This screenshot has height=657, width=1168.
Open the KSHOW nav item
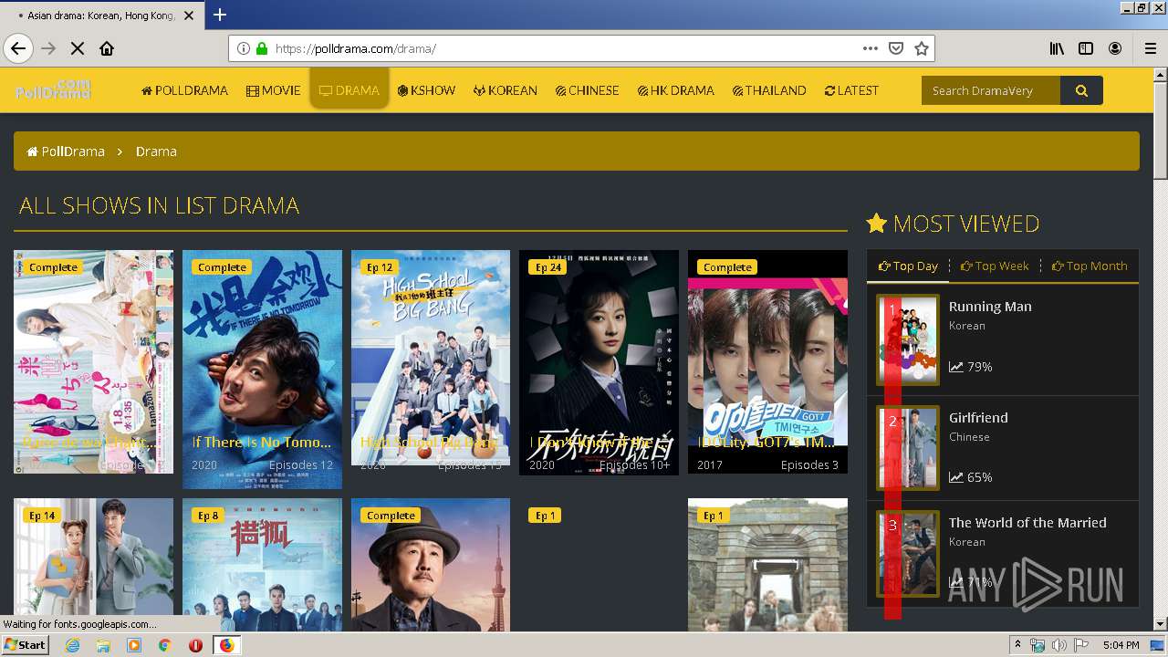(426, 90)
